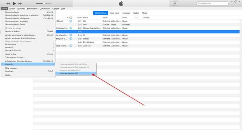Open the Morceau menu

coord(21,9)
